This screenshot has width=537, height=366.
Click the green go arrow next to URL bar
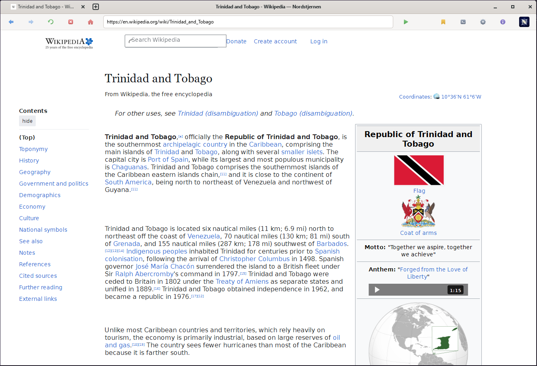[x=406, y=22]
